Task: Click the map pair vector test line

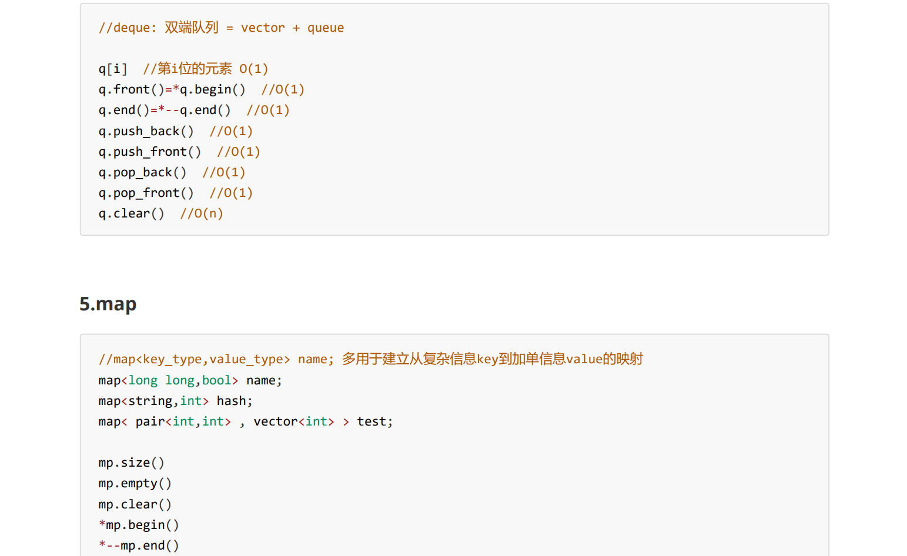Action: click(246, 421)
